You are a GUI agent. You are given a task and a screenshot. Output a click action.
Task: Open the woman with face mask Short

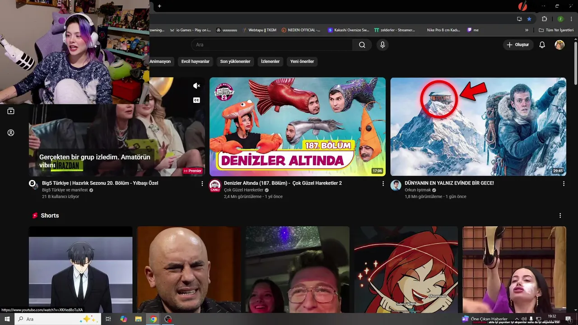(x=514, y=269)
